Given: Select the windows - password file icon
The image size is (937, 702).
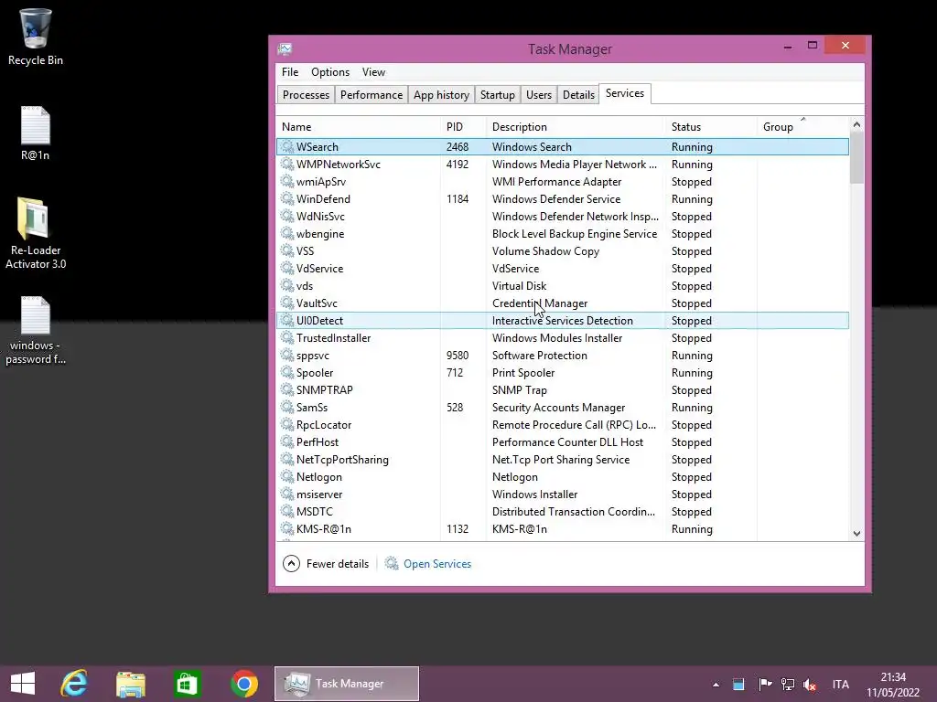Looking at the screenshot, I should 36,330.
